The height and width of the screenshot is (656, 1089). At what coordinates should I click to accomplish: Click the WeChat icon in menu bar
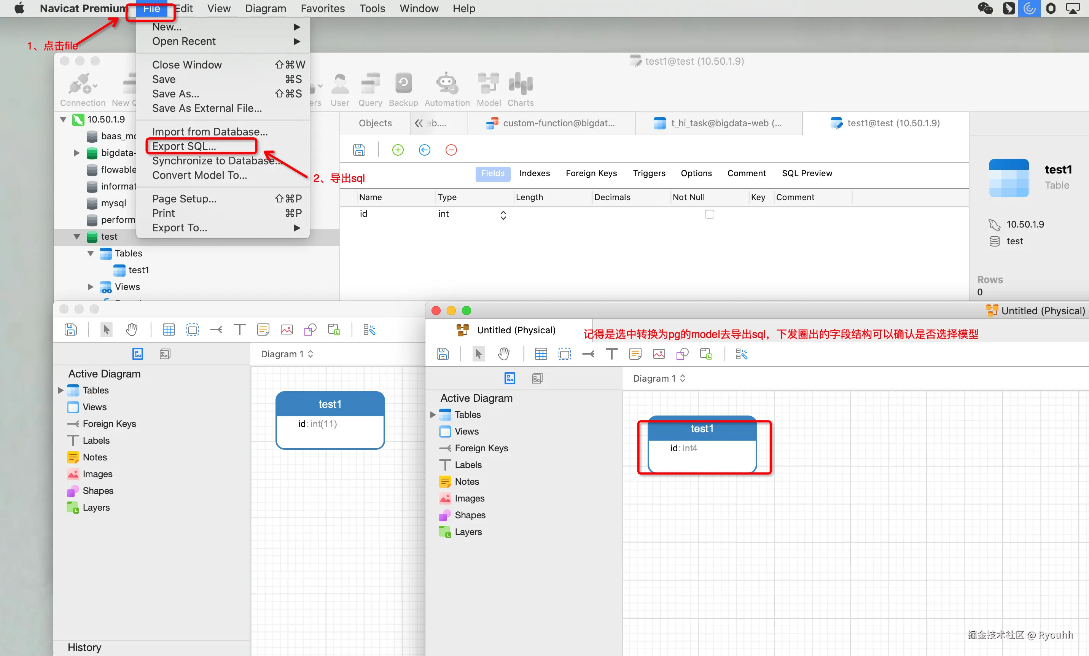(985, 8)
